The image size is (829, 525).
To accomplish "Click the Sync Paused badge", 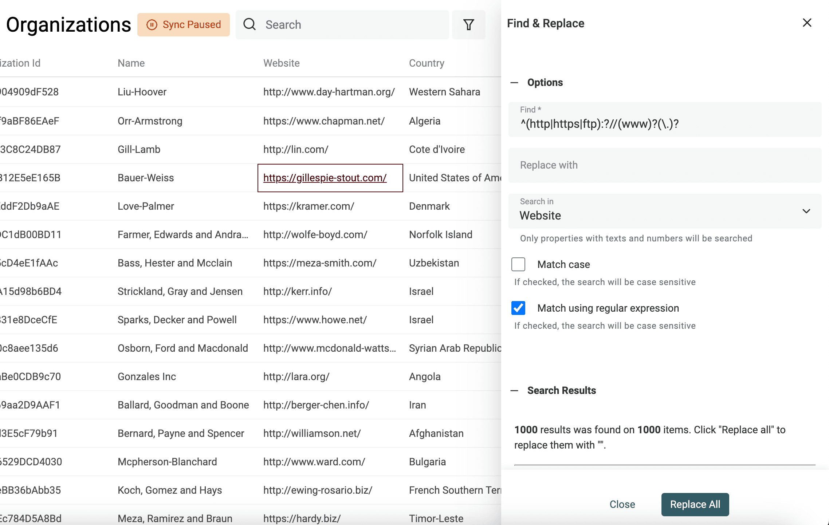I will (x=184, y=25).
